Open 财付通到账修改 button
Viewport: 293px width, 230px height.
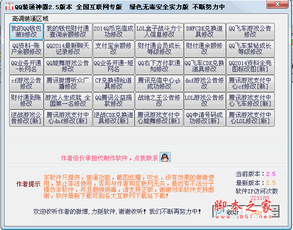pos(26,101)
